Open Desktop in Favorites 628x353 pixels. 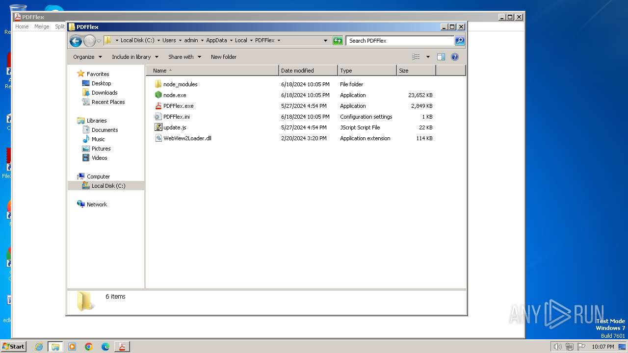point(101,83)
